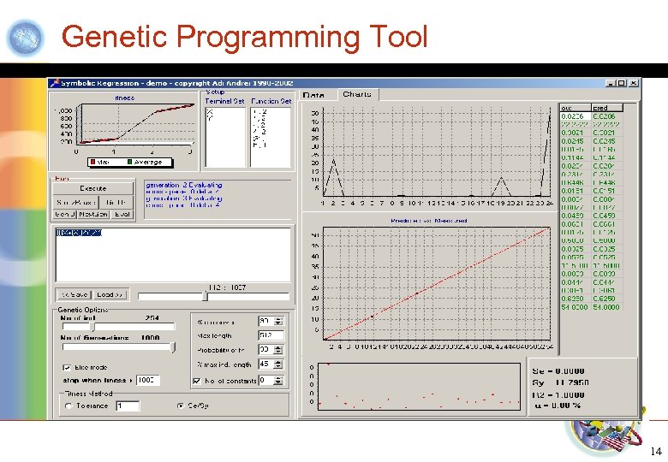668x462 pixels.
Task: Click the out column header
Action: point(576,108)
